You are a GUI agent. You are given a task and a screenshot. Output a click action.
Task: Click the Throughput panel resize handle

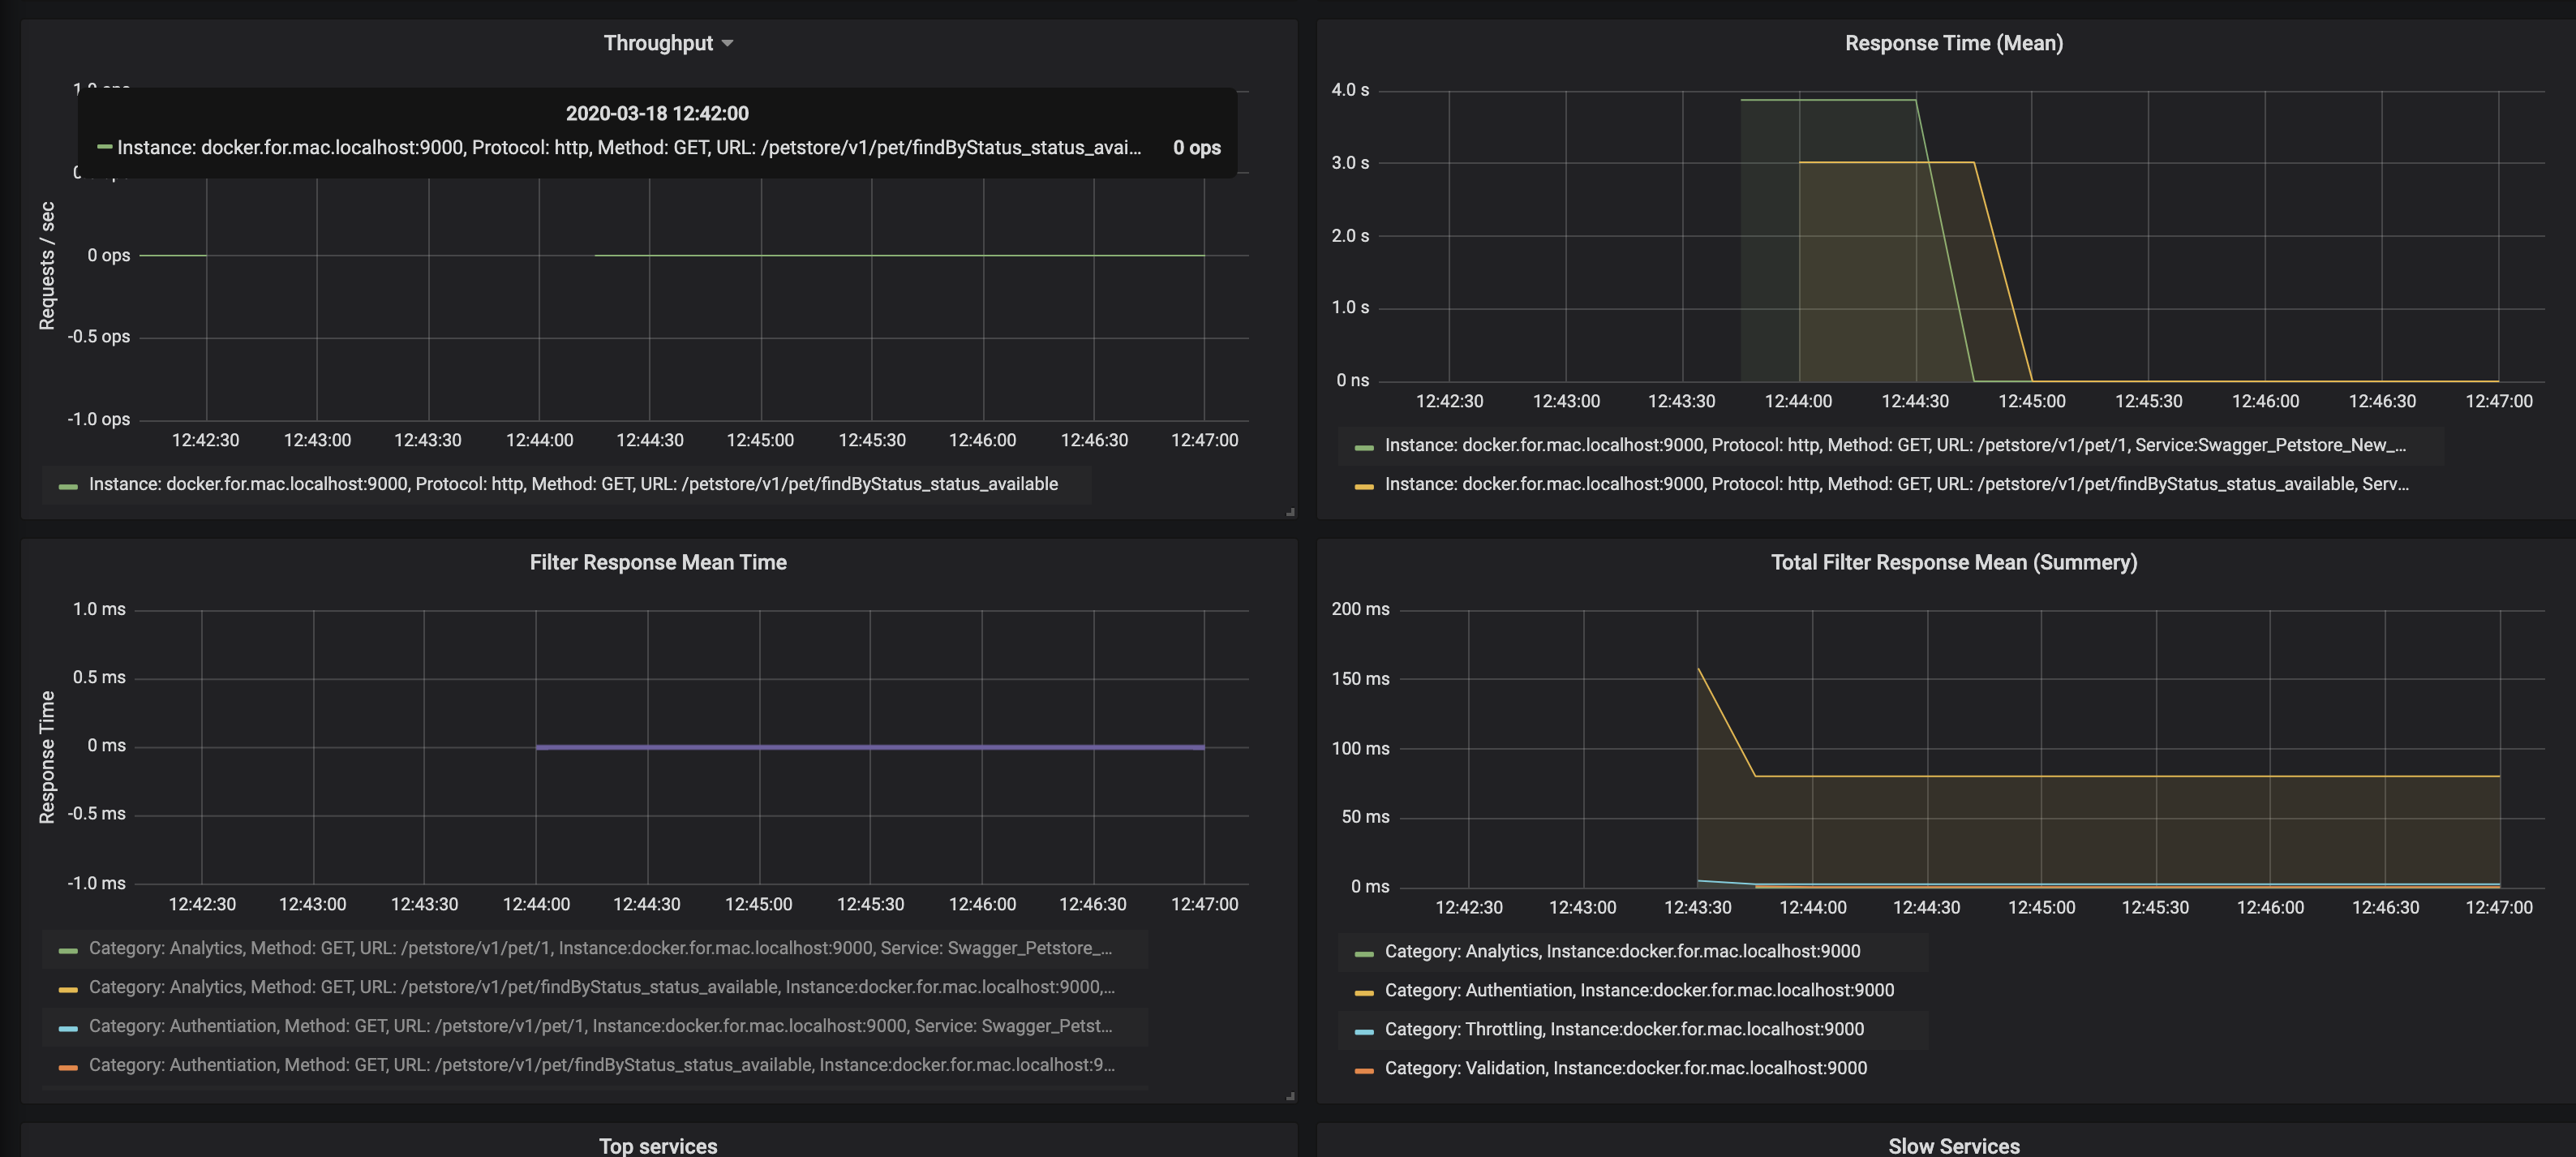1290,512
